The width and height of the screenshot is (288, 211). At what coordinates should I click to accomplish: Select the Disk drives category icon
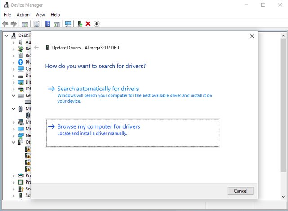21,76
